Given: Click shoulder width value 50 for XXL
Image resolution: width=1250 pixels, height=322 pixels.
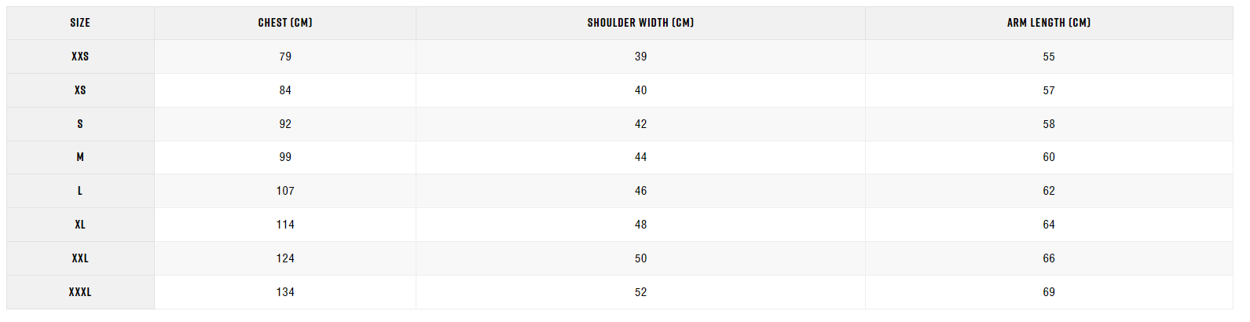Looking at the screenshot, I should coord(641,258).
